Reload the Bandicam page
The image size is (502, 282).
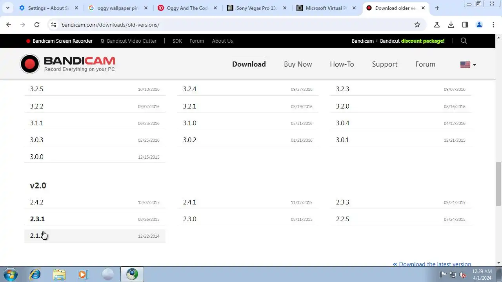tap(37, 25)
